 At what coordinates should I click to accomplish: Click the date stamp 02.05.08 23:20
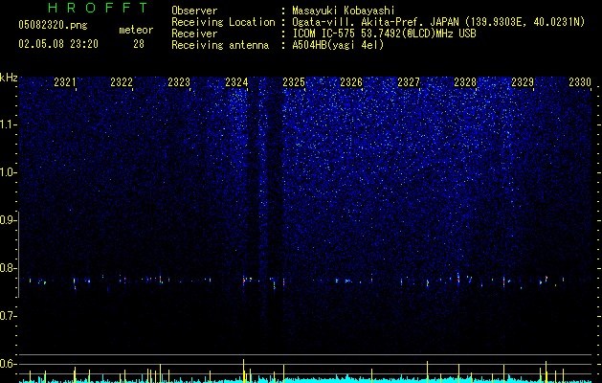click(x=58, y=44)
